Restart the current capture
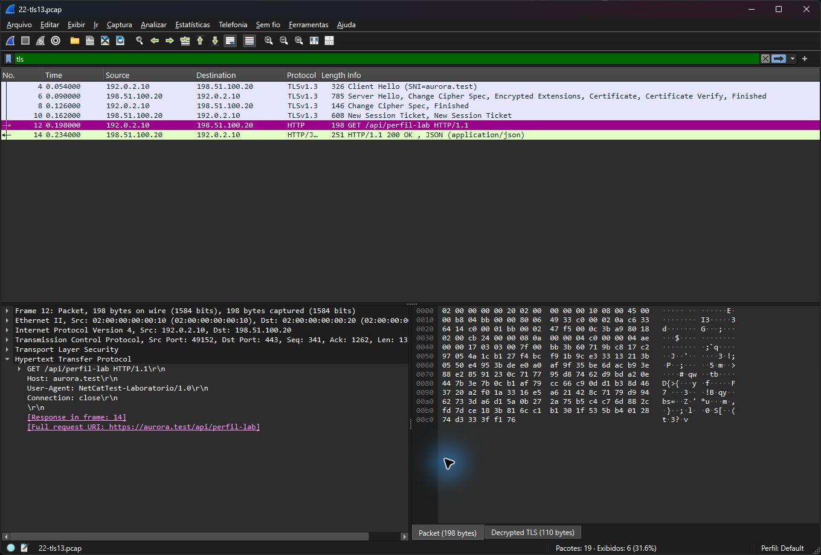Viewport: 821px width, 555px height. [40, 41]
